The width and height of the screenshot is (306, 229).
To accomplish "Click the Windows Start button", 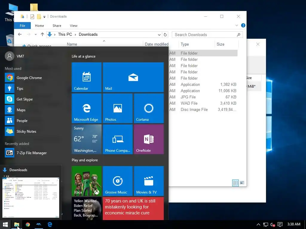I will coord(5,225).
